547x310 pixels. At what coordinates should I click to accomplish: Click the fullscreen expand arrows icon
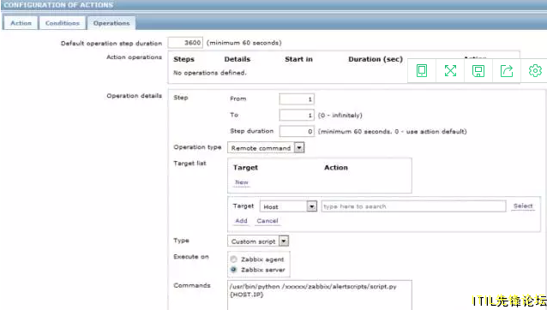(450, 71)
